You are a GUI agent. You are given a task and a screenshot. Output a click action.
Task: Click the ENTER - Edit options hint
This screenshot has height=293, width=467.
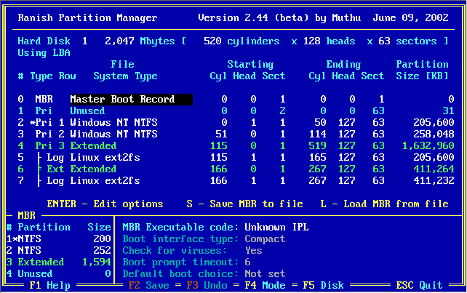105,204
